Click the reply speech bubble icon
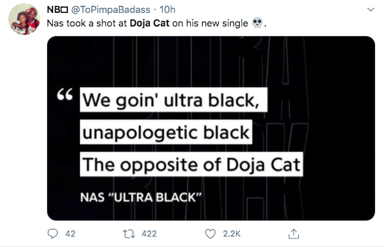Screen dimensions: 384x247 [x=52, y=233]
